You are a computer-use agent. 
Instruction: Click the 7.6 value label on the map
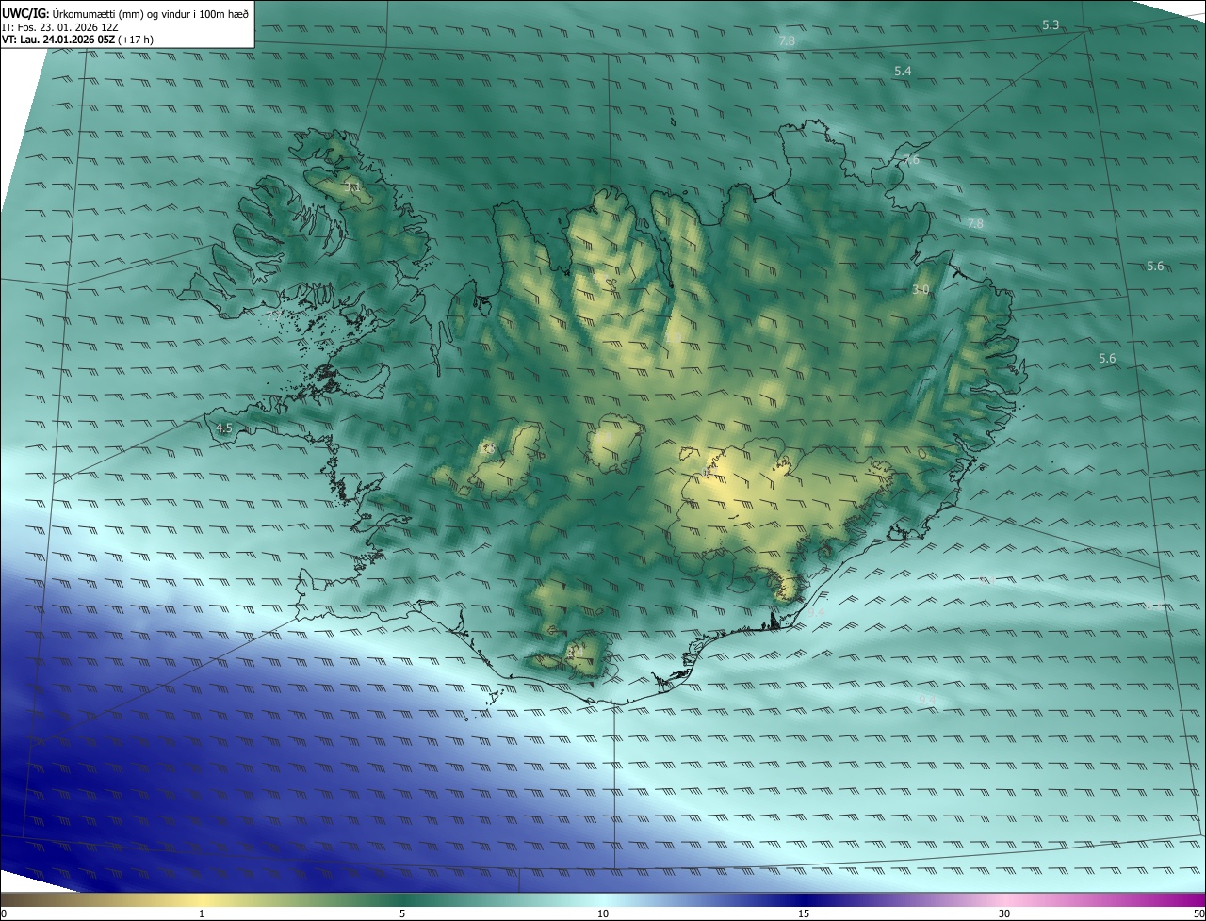click(x=911, y=160)
